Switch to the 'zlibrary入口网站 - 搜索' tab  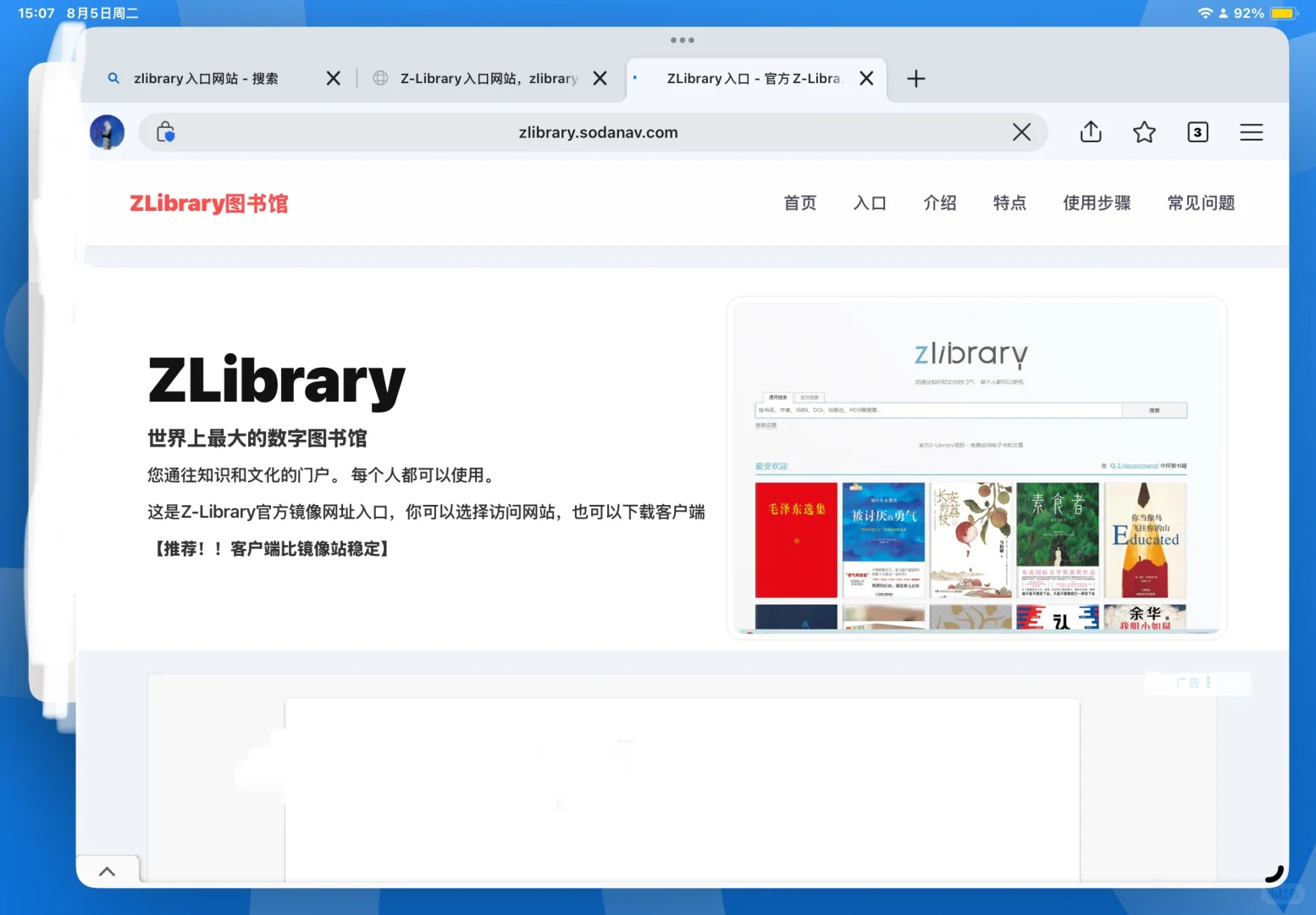(x=206, y=79)
